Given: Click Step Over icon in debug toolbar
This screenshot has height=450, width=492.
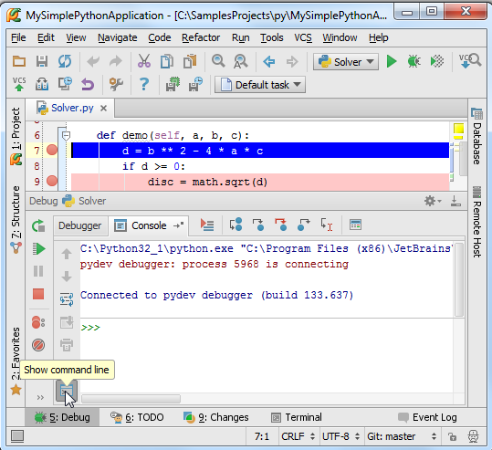Looking at the screenshot, I should pyautogui.click(x=236, y=225).
